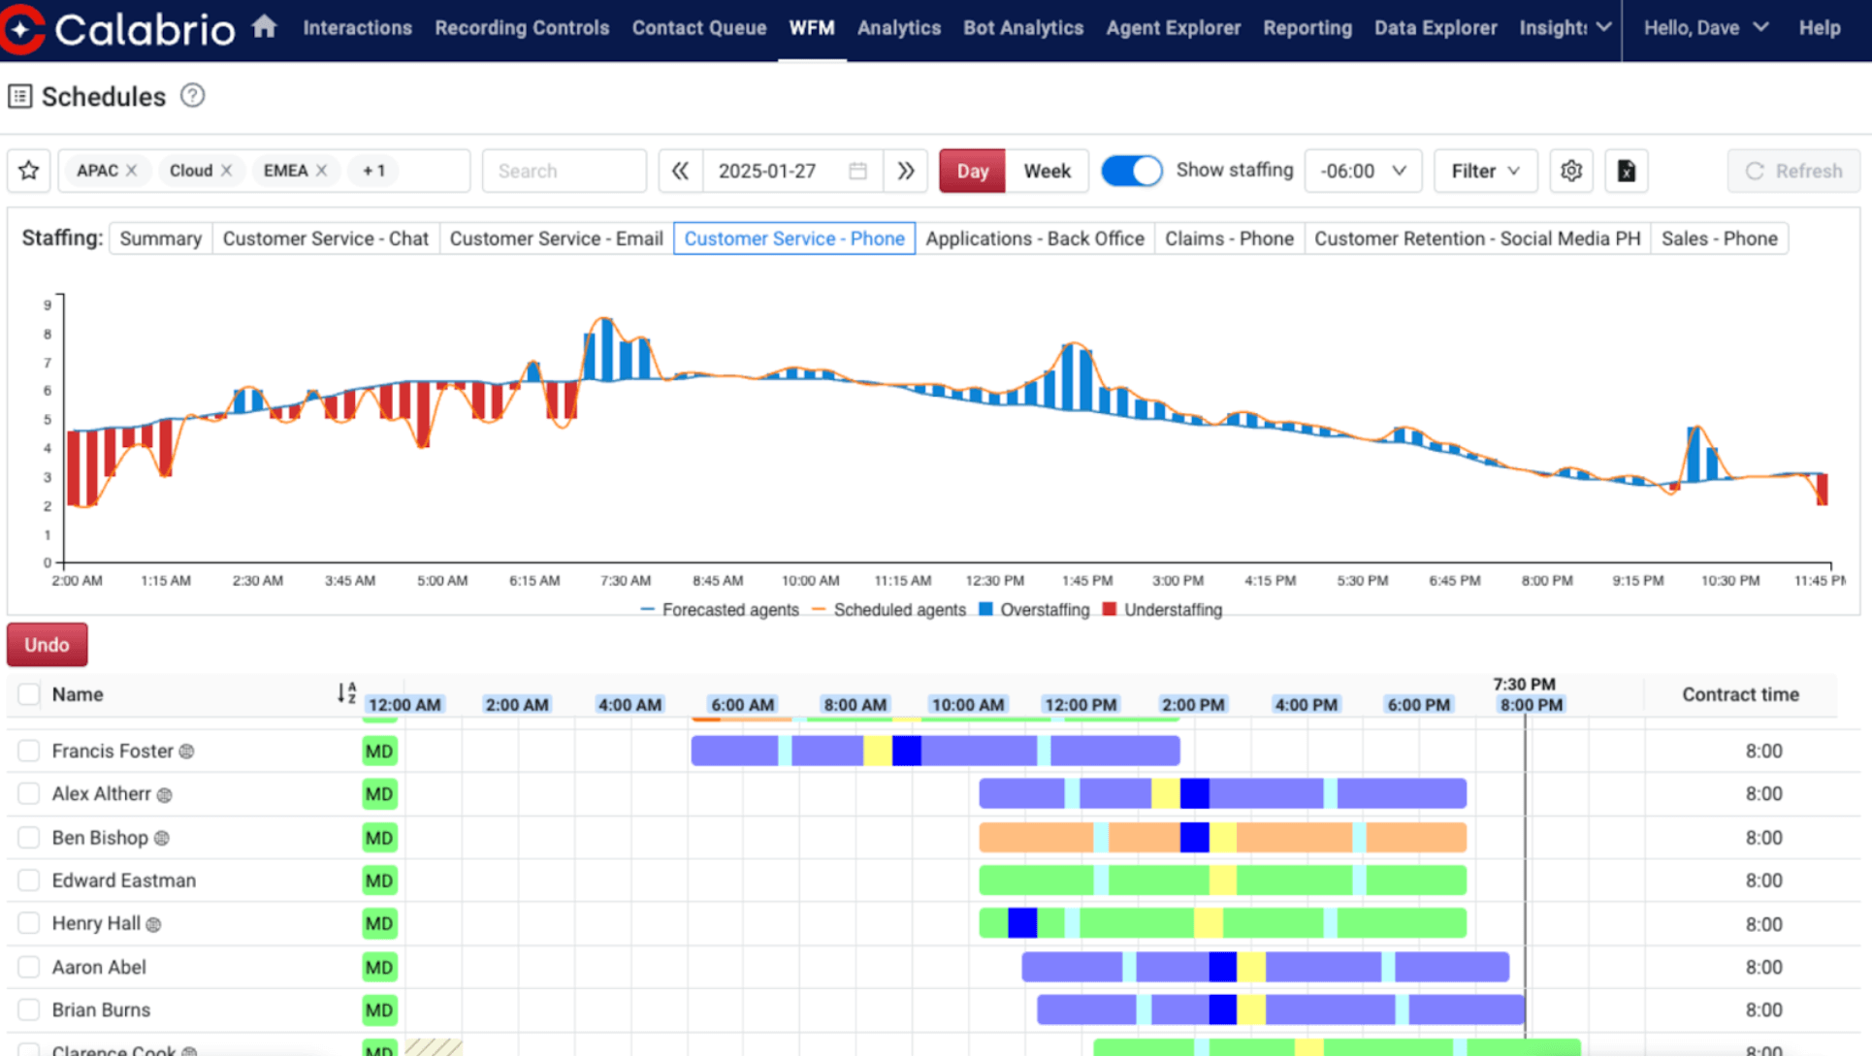Go to previous date with double-left arrows
Screen dimensions: 1872x1057
pyautogui.click(x=680, y=171)
